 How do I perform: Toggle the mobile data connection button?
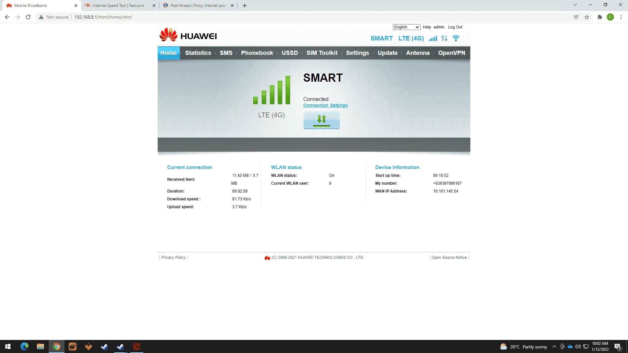322,120
